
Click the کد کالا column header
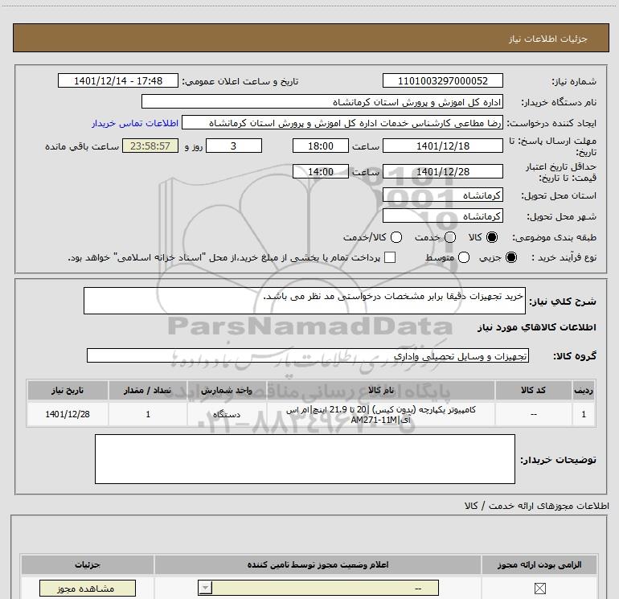pos(533,390)
